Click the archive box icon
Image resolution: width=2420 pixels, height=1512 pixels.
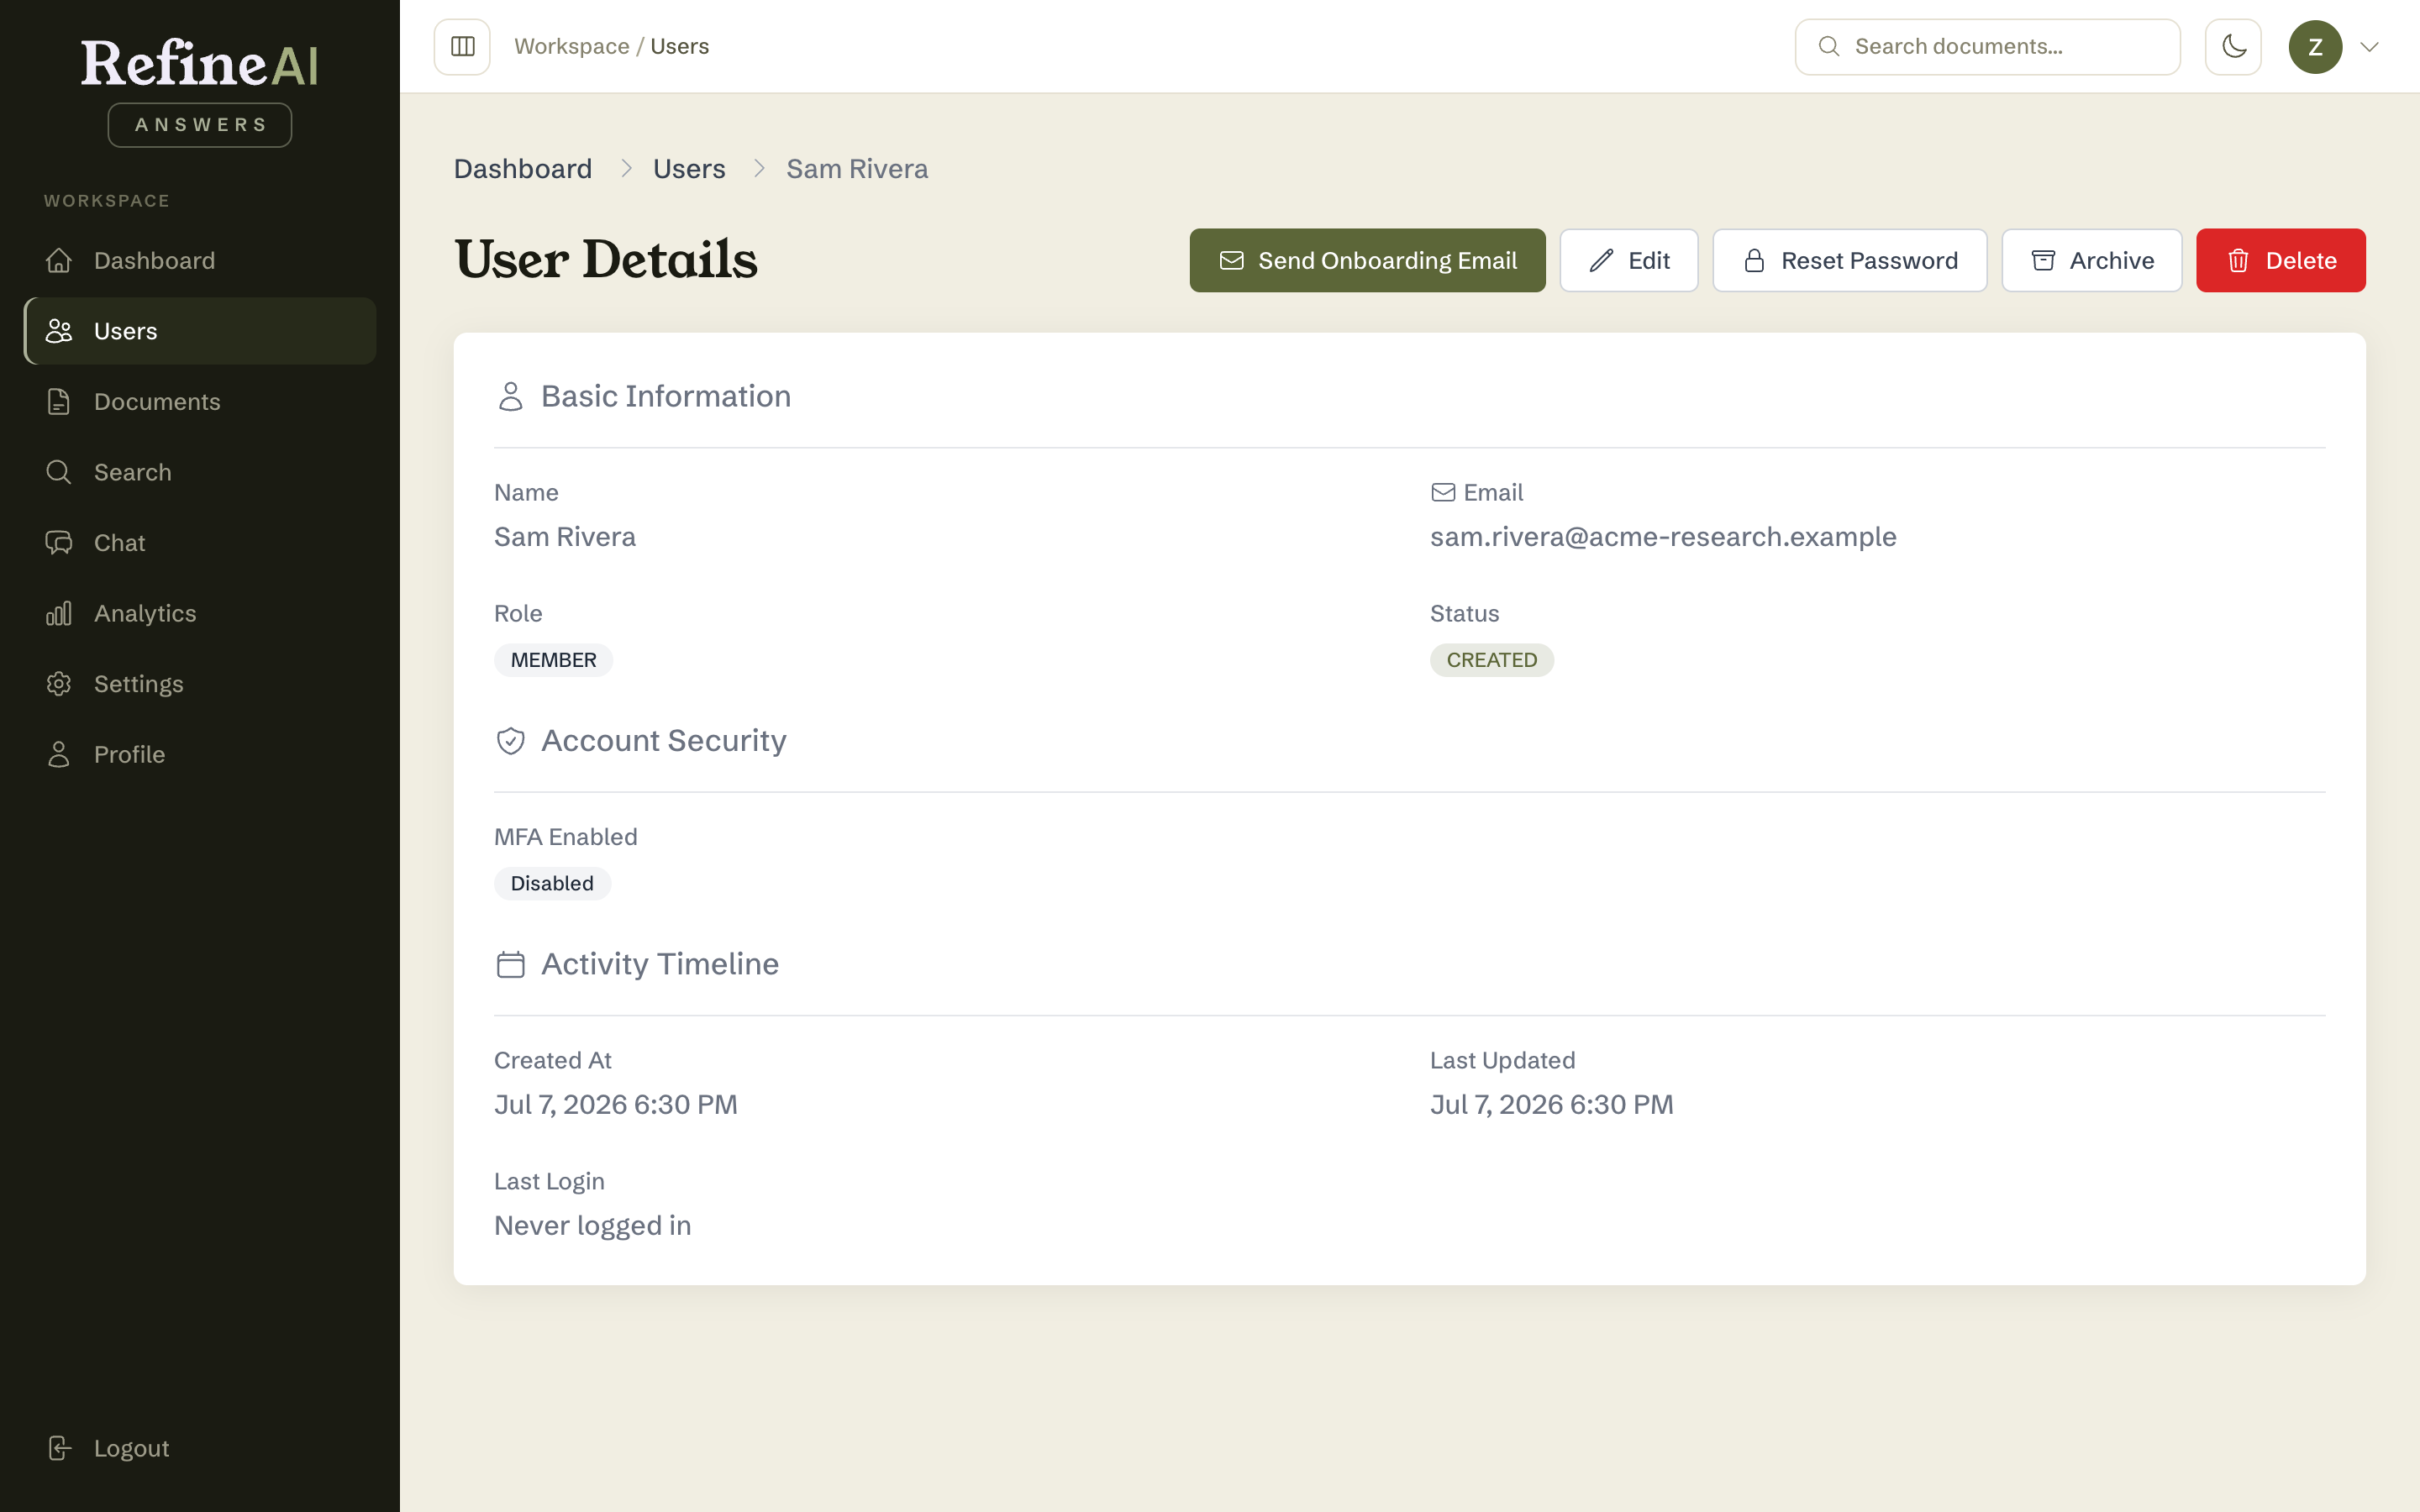tap(2043, 260)
